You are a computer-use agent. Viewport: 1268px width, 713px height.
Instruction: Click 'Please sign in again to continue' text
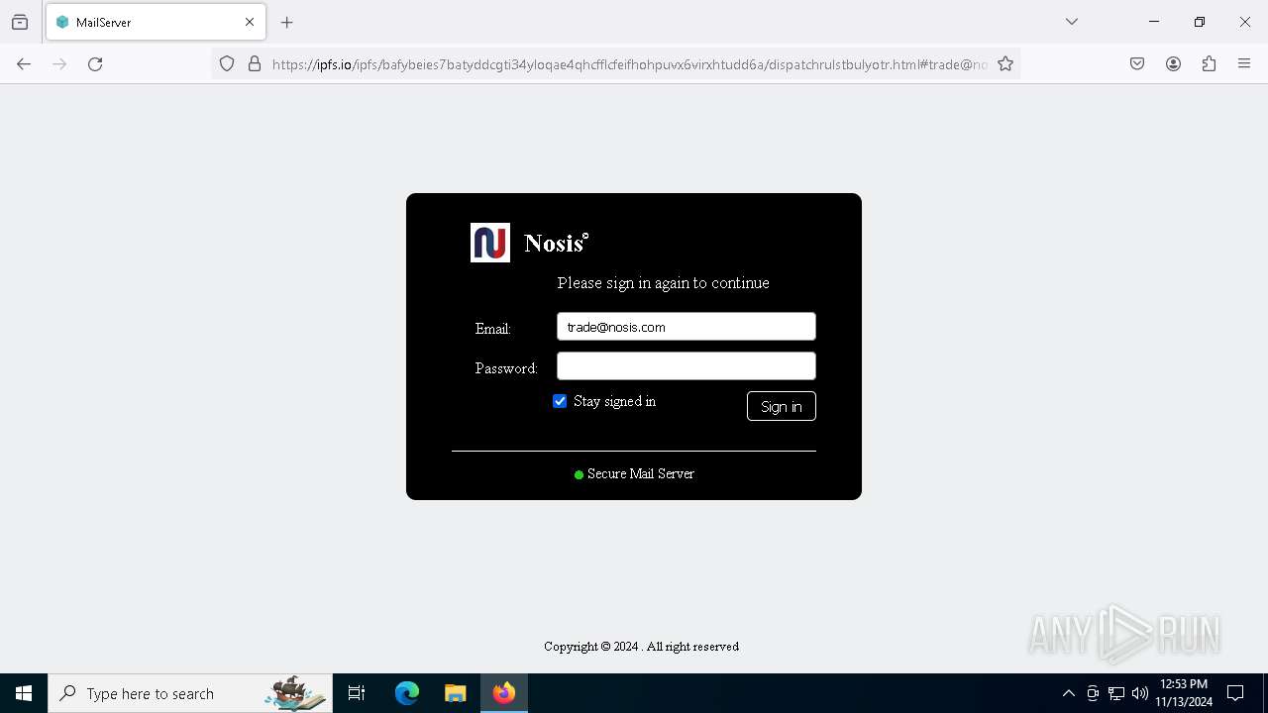pyautogui.click(x=663, y=283)
